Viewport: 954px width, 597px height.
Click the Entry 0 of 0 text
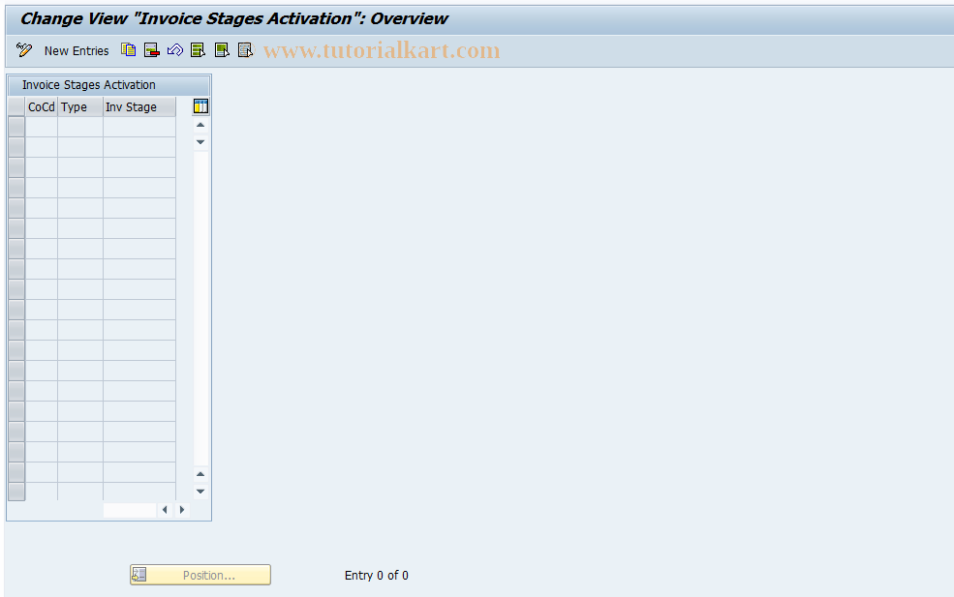(x=377, y=575)
